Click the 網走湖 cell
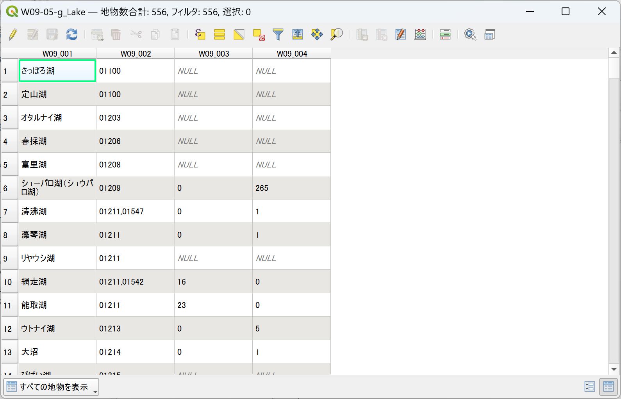This screenshot has height=399, width=621. pyautogui.click(x=57, y=281)
